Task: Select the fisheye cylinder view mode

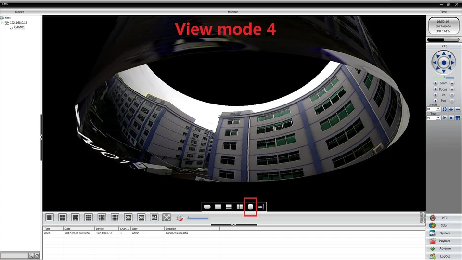Action: [x=250, y=207]
